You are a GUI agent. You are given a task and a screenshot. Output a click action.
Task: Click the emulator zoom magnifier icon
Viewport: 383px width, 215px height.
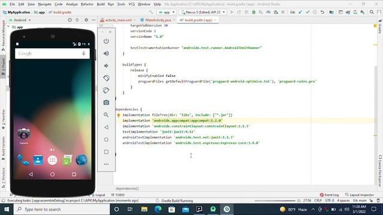(106, 115)
